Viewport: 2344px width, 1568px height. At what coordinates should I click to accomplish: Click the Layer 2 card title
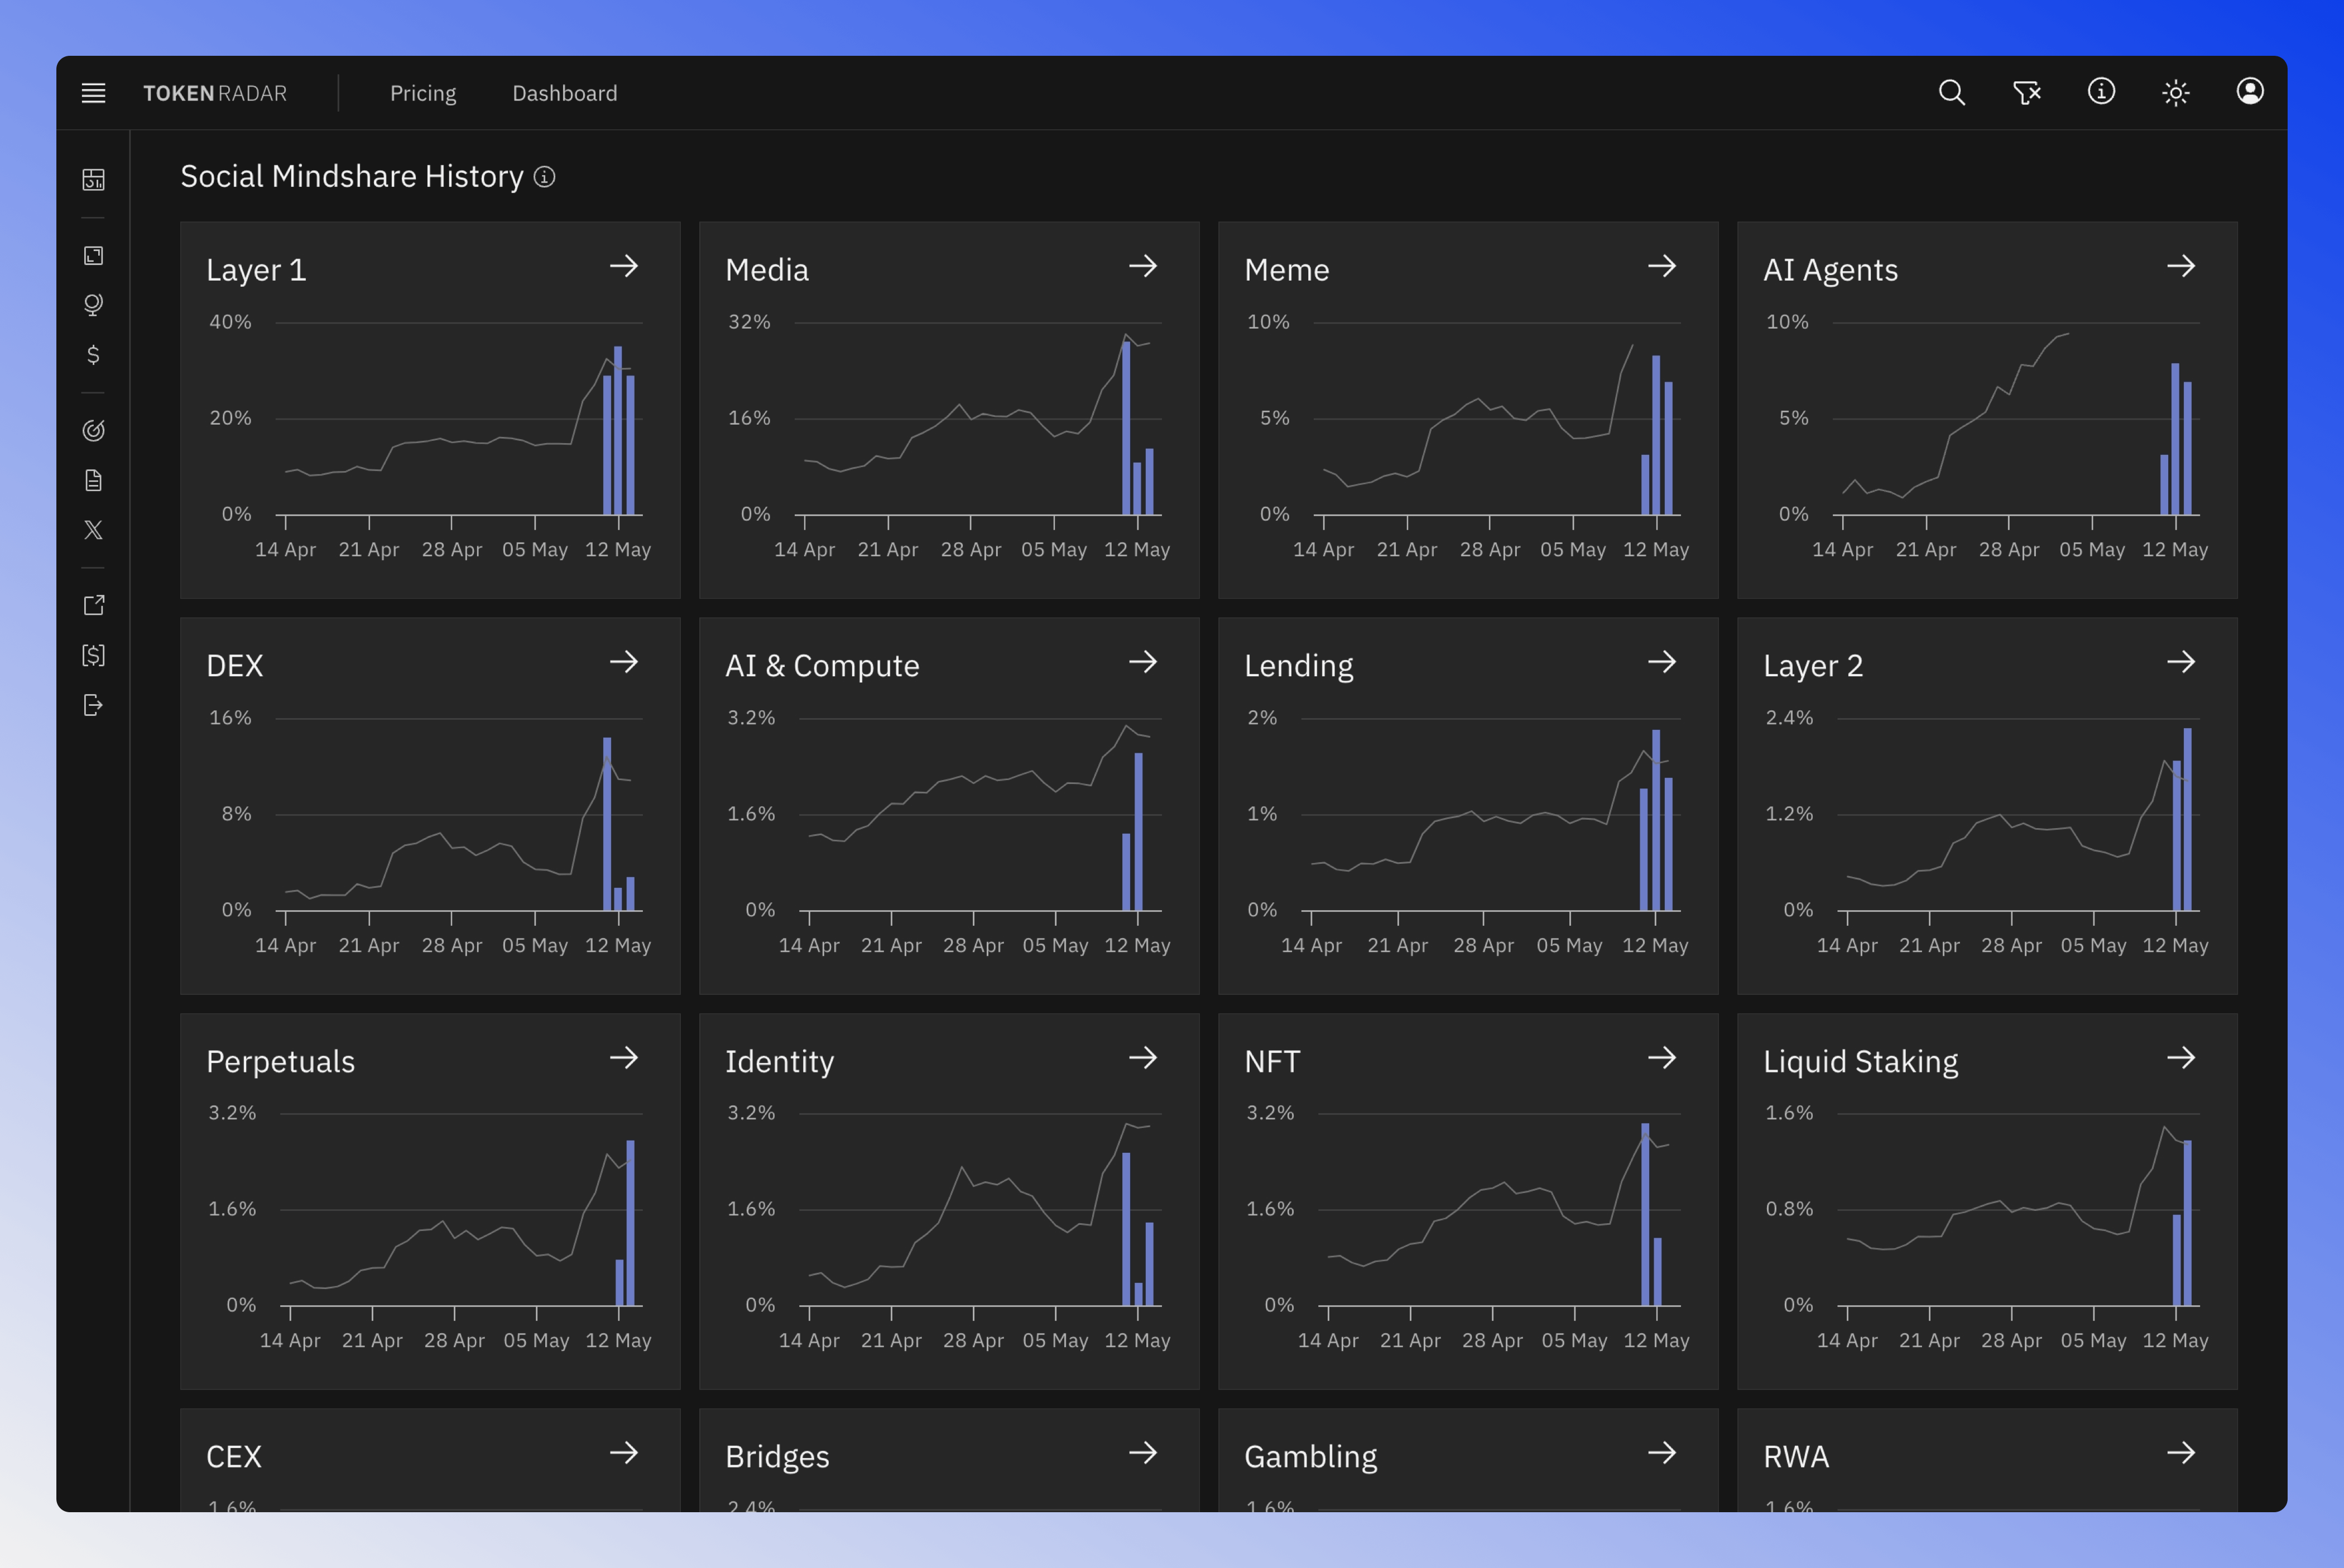click(1813, 666)
